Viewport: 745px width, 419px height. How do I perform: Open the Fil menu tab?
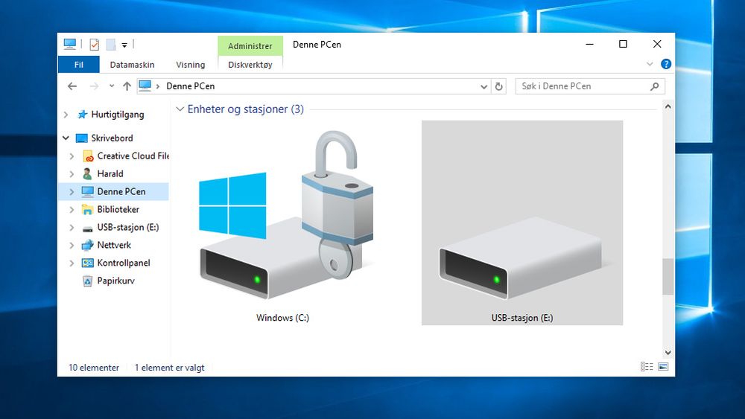pos(79,65)
